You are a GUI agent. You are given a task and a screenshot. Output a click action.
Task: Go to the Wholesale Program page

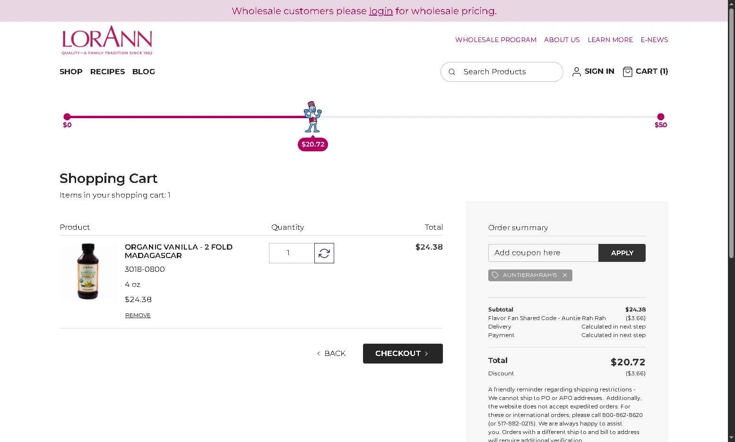(x=496, y=40)
